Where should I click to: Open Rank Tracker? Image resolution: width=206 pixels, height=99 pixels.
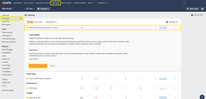[66, 3]
